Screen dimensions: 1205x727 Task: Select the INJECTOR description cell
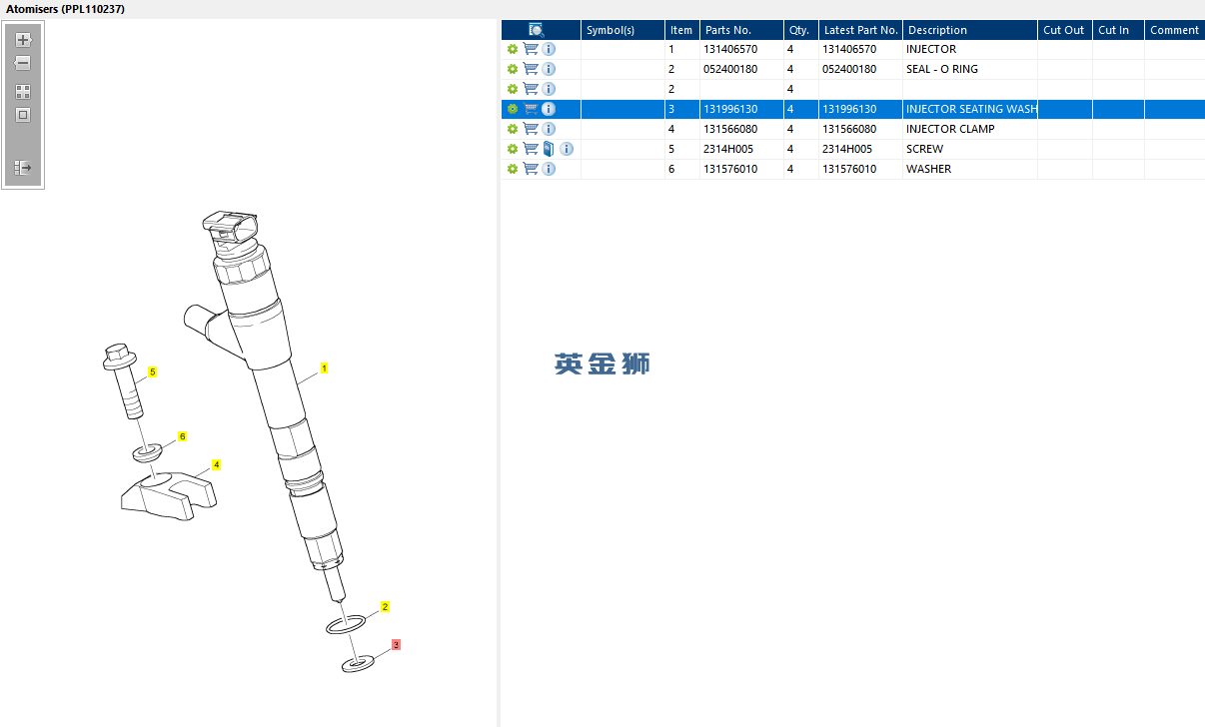970,49
